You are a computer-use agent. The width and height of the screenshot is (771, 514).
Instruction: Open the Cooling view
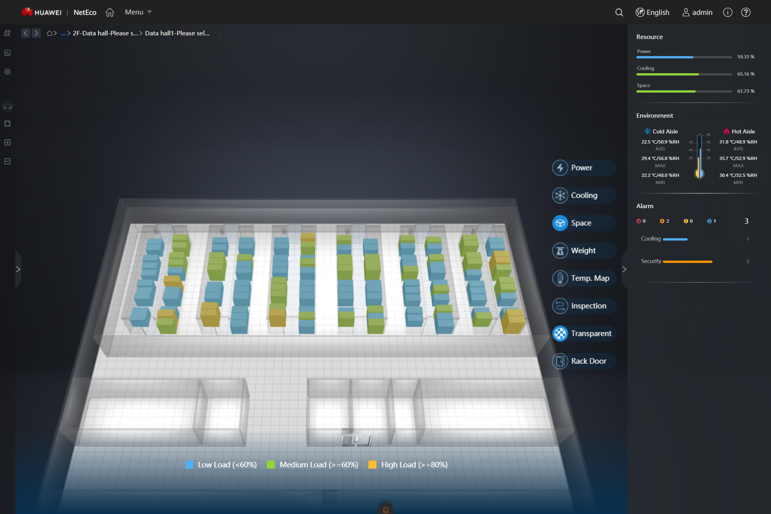583,195
